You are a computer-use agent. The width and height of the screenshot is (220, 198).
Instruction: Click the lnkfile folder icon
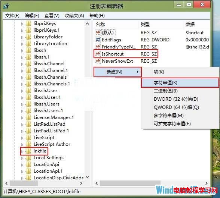(28, 151)
